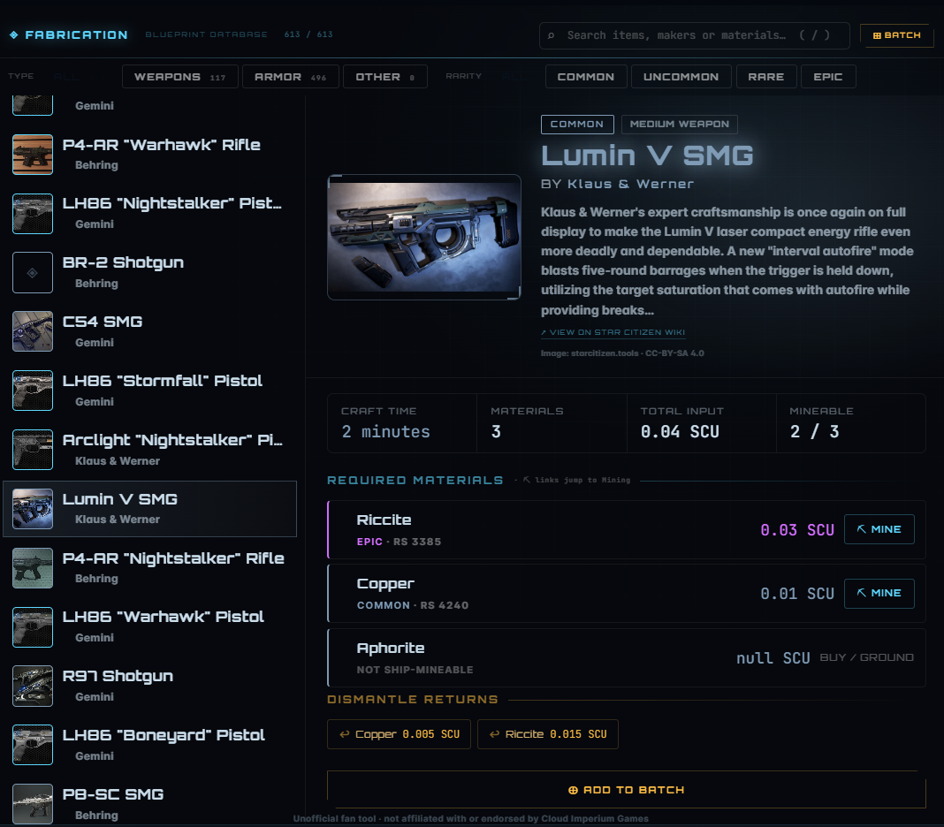Click the search magnifier icon

(x=551, y=35)
